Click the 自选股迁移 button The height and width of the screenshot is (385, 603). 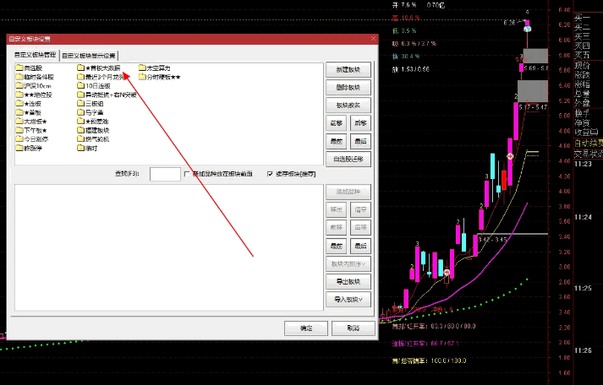point(348,159)
